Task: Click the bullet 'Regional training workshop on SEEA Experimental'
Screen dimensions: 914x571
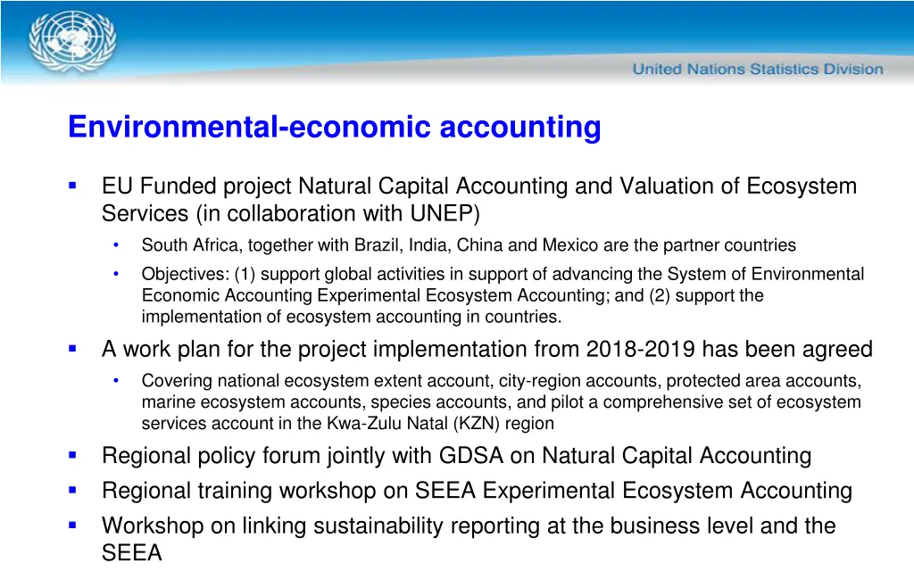Action: 477,491
